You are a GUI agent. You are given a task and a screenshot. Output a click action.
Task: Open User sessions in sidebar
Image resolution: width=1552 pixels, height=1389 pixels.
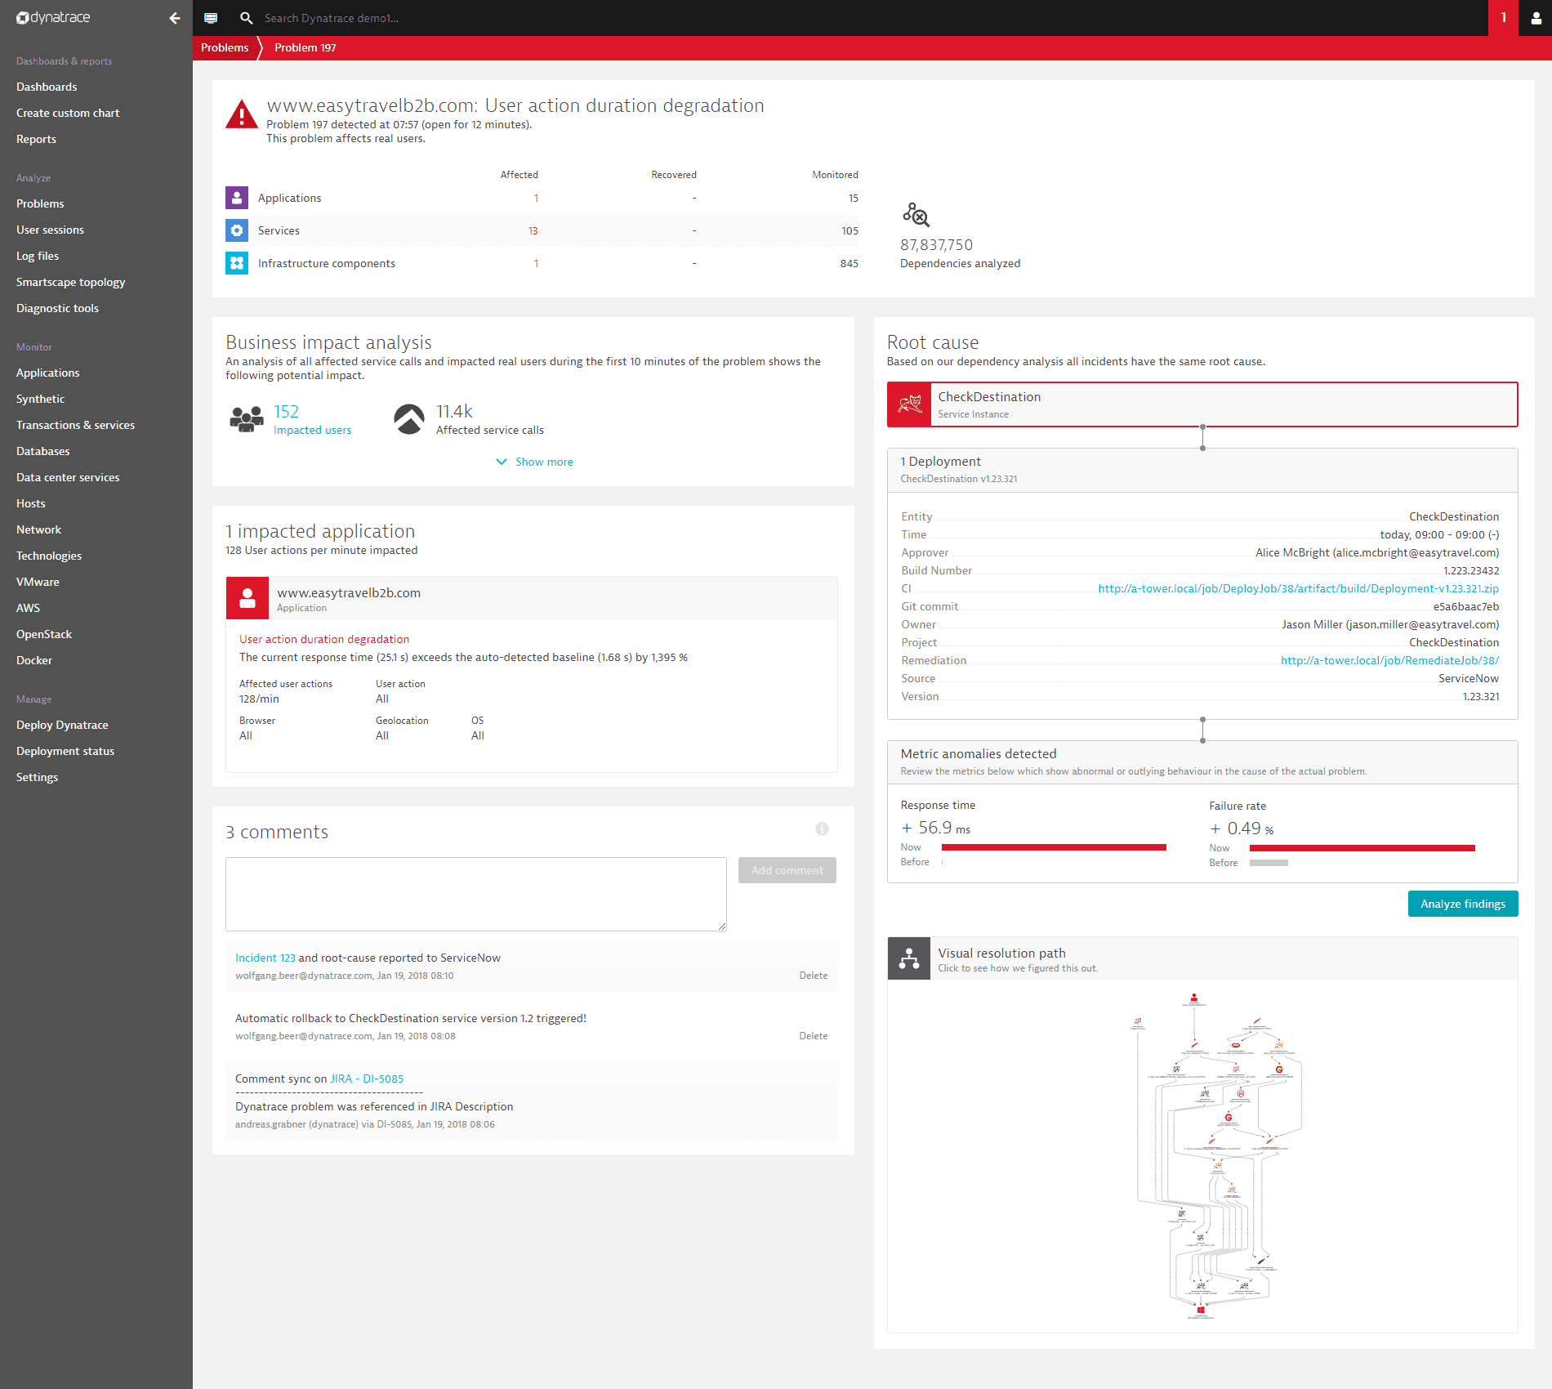click(50, 230)
